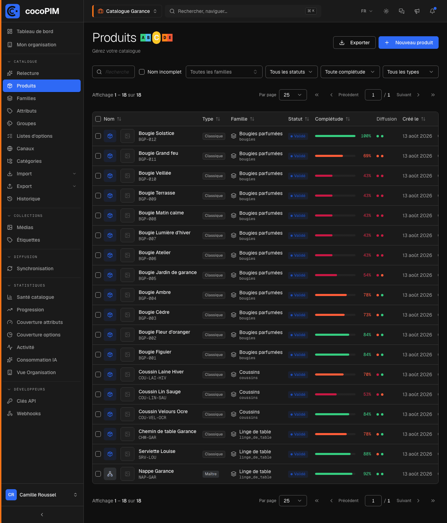Open the announcements megaphone icon

click(417, 11)
